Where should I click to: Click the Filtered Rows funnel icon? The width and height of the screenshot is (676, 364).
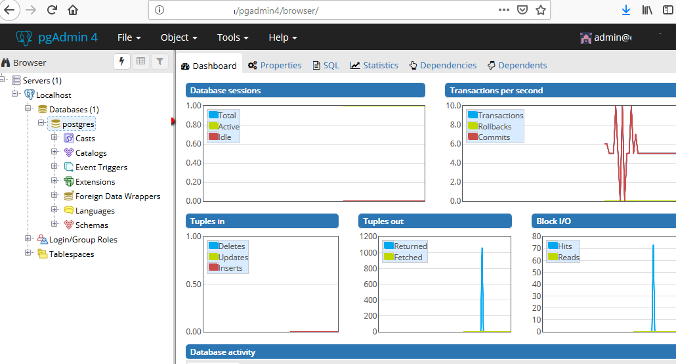tap(159, 62)
